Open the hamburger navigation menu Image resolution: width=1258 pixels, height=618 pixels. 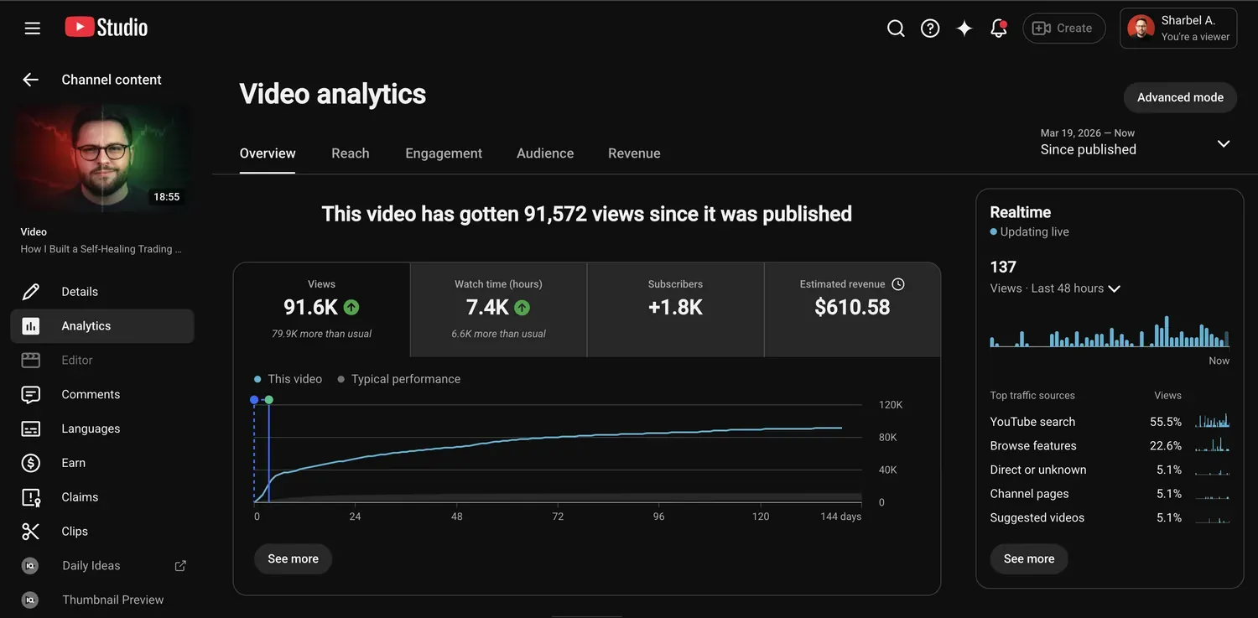pos(33,29)
